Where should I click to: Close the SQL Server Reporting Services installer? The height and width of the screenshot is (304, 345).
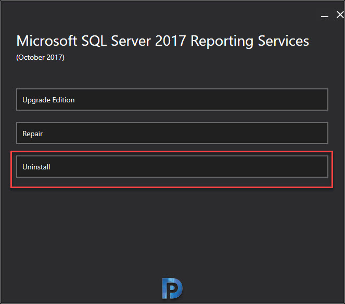pyautogui.click(x=340, y=15)
